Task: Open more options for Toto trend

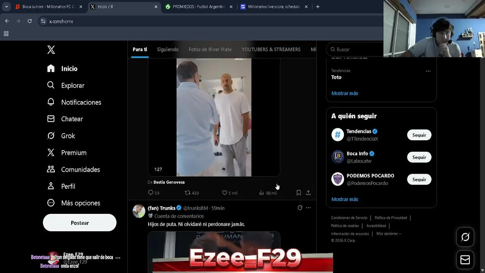Action: (428, 71)
